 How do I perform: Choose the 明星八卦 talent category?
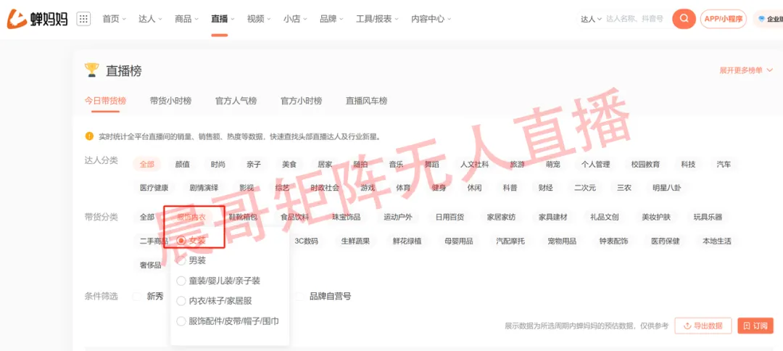point(666,189)
